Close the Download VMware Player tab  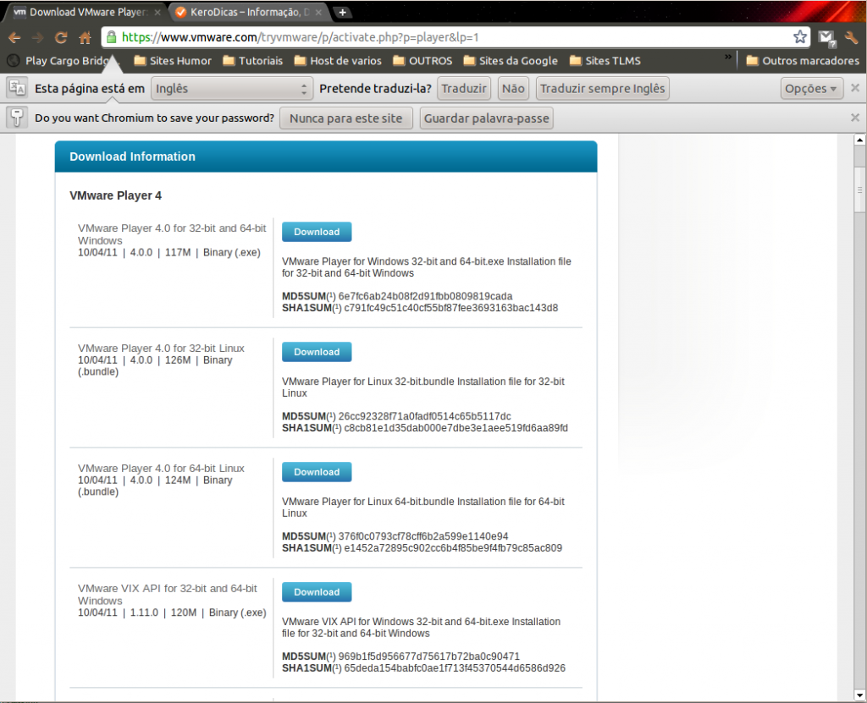(157, 12)
